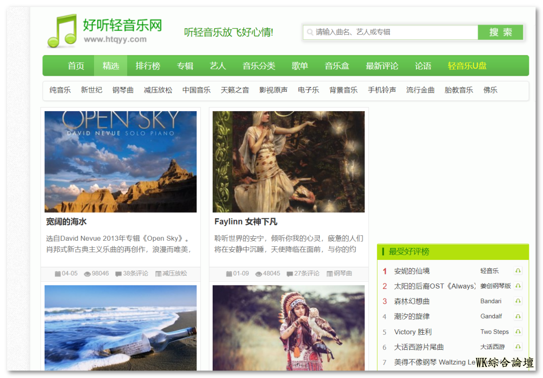Open the 轻音乐U盘 navigation tab
The height and width of the screenshot is (378, 543).
[467, 66]
